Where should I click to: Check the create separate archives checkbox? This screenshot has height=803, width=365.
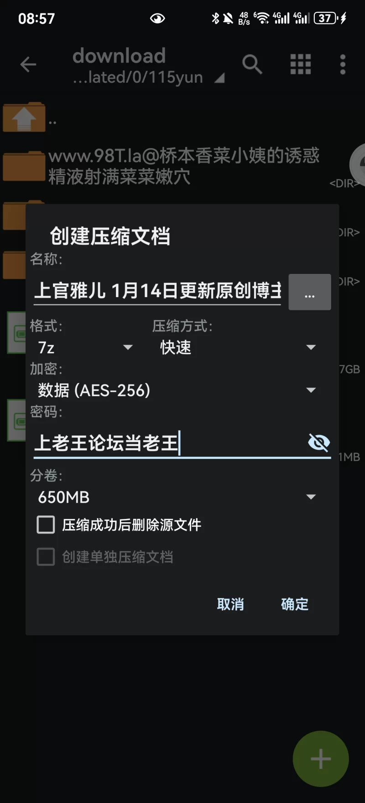[46, 557]
